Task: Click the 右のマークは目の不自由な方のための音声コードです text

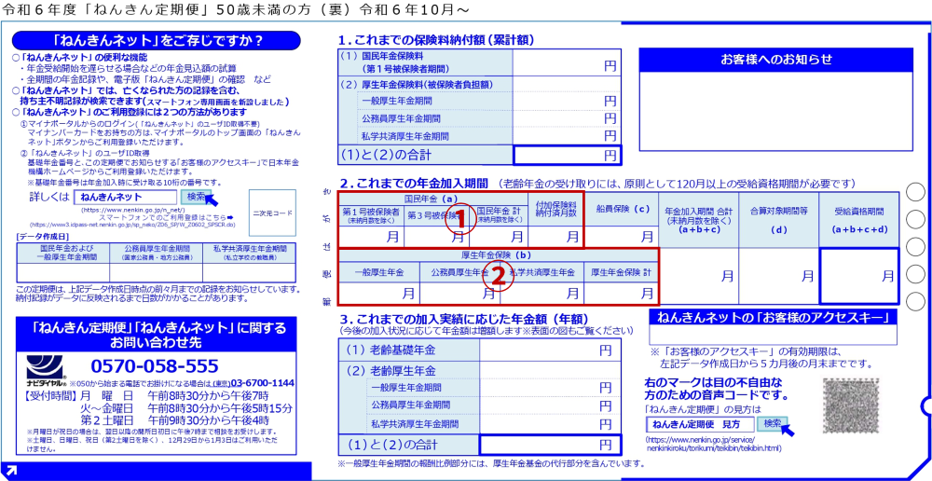Action: coord(716,388)
